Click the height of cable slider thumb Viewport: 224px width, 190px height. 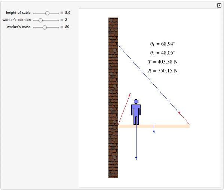47,13
